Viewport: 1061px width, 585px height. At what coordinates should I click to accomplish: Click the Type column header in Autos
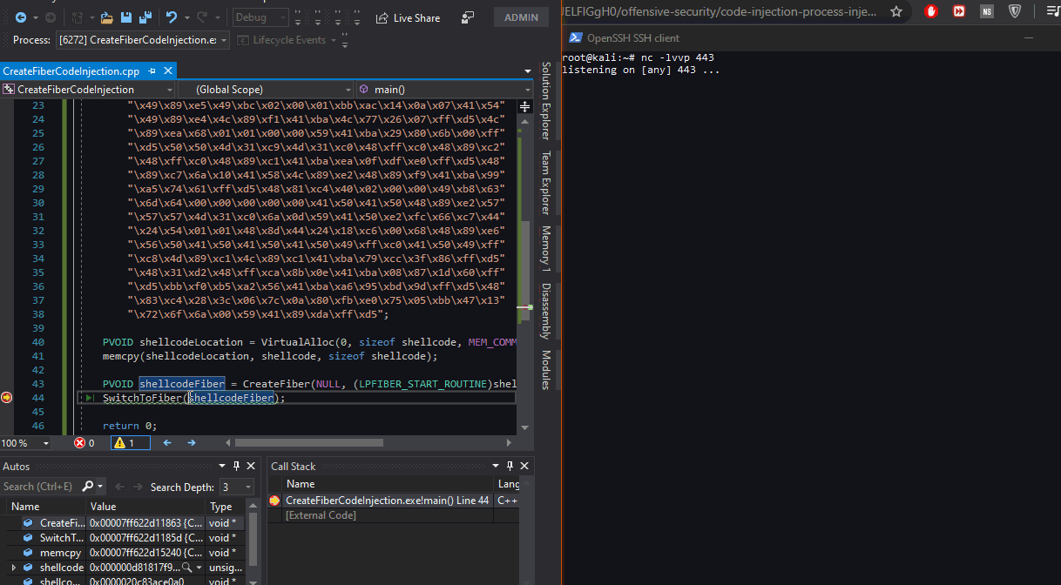(x=226, y=507)
